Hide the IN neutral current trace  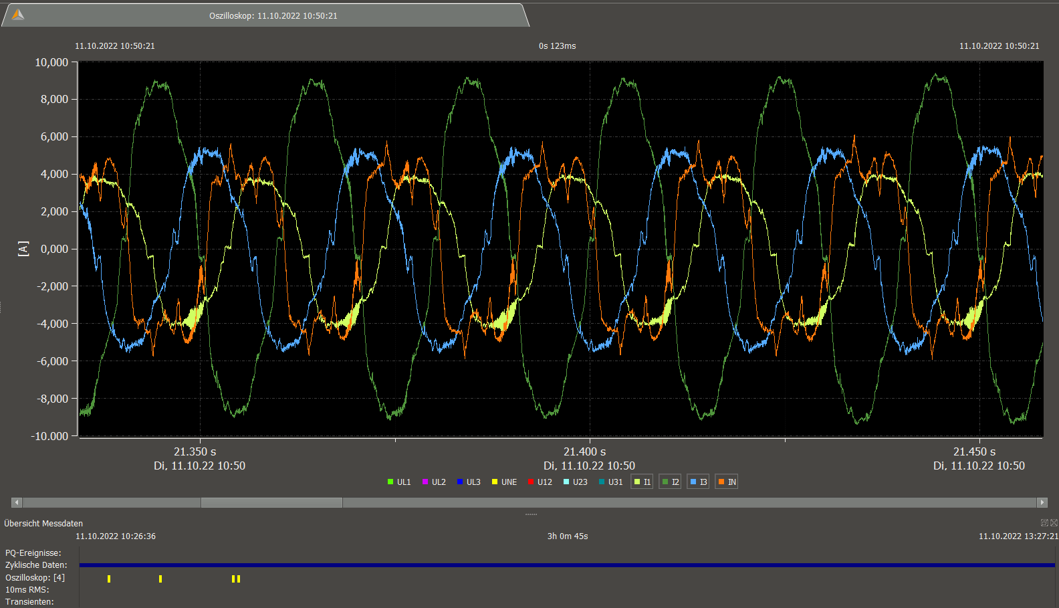[727, 482]
